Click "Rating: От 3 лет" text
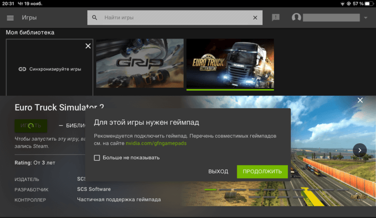376x218 pixels. coord(35,162)
